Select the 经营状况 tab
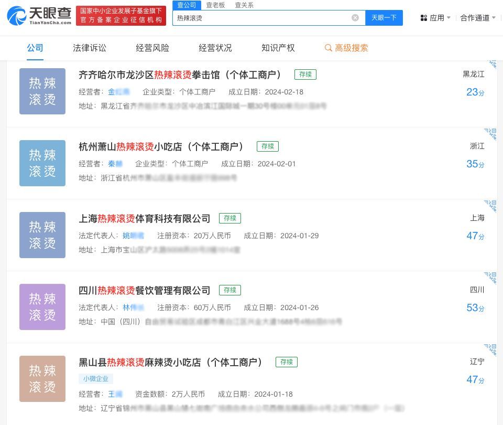This screenshot has height=425, width=503. (215, 48)
